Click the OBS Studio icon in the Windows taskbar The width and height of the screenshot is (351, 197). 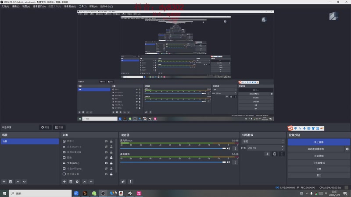(103, 193)
